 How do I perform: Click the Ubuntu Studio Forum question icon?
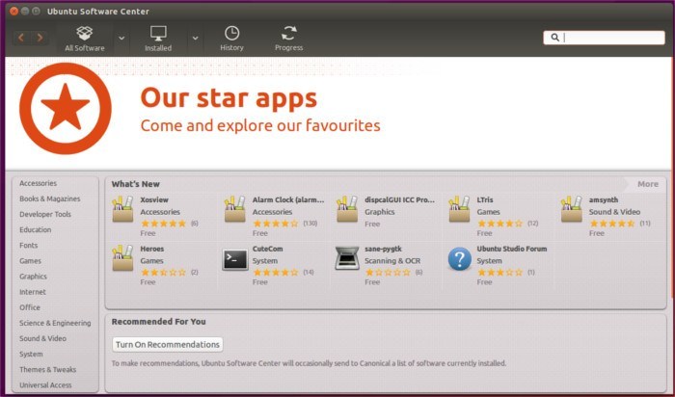(x=460, y=259)
